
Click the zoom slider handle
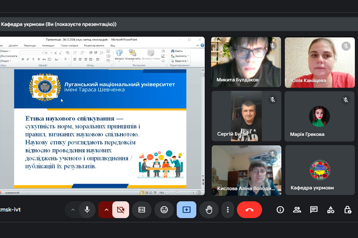tap(177, 193)
